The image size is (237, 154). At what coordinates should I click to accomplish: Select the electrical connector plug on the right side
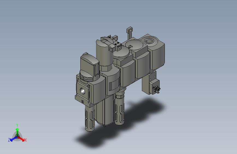click(156, 89)
